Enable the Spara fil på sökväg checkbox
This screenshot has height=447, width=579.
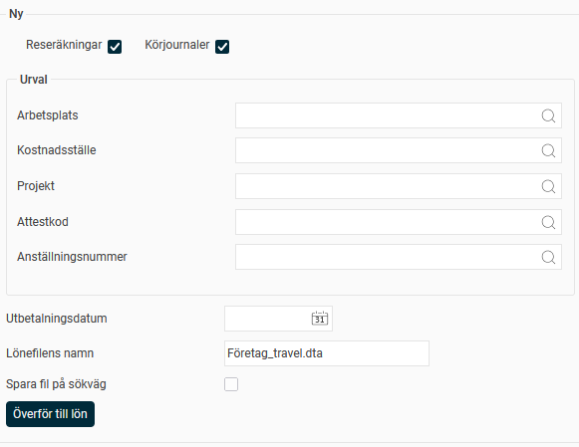(231, 384)
